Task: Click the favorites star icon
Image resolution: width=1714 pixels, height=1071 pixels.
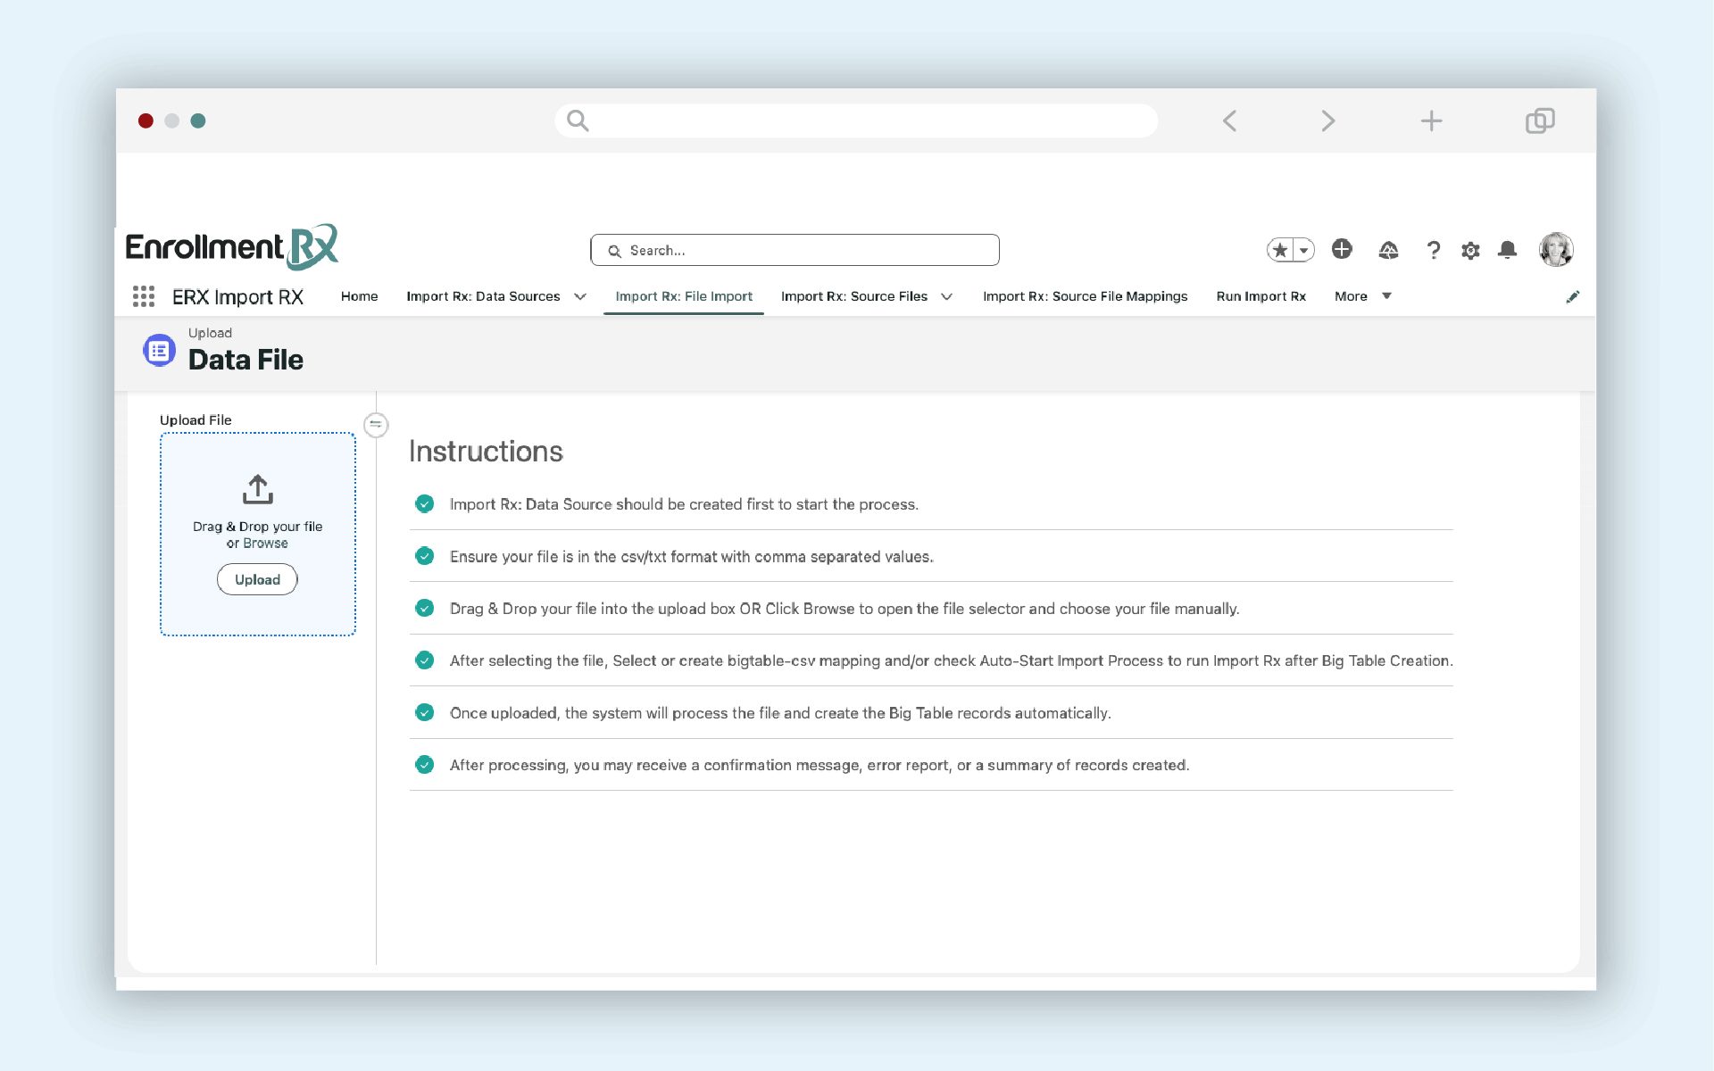Action: pos(1280,250)
